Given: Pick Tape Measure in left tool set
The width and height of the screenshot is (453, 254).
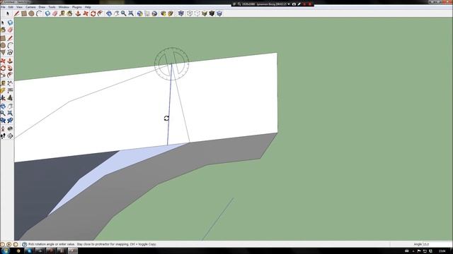Looking at the screenshot, I should [x=3, y=84].
